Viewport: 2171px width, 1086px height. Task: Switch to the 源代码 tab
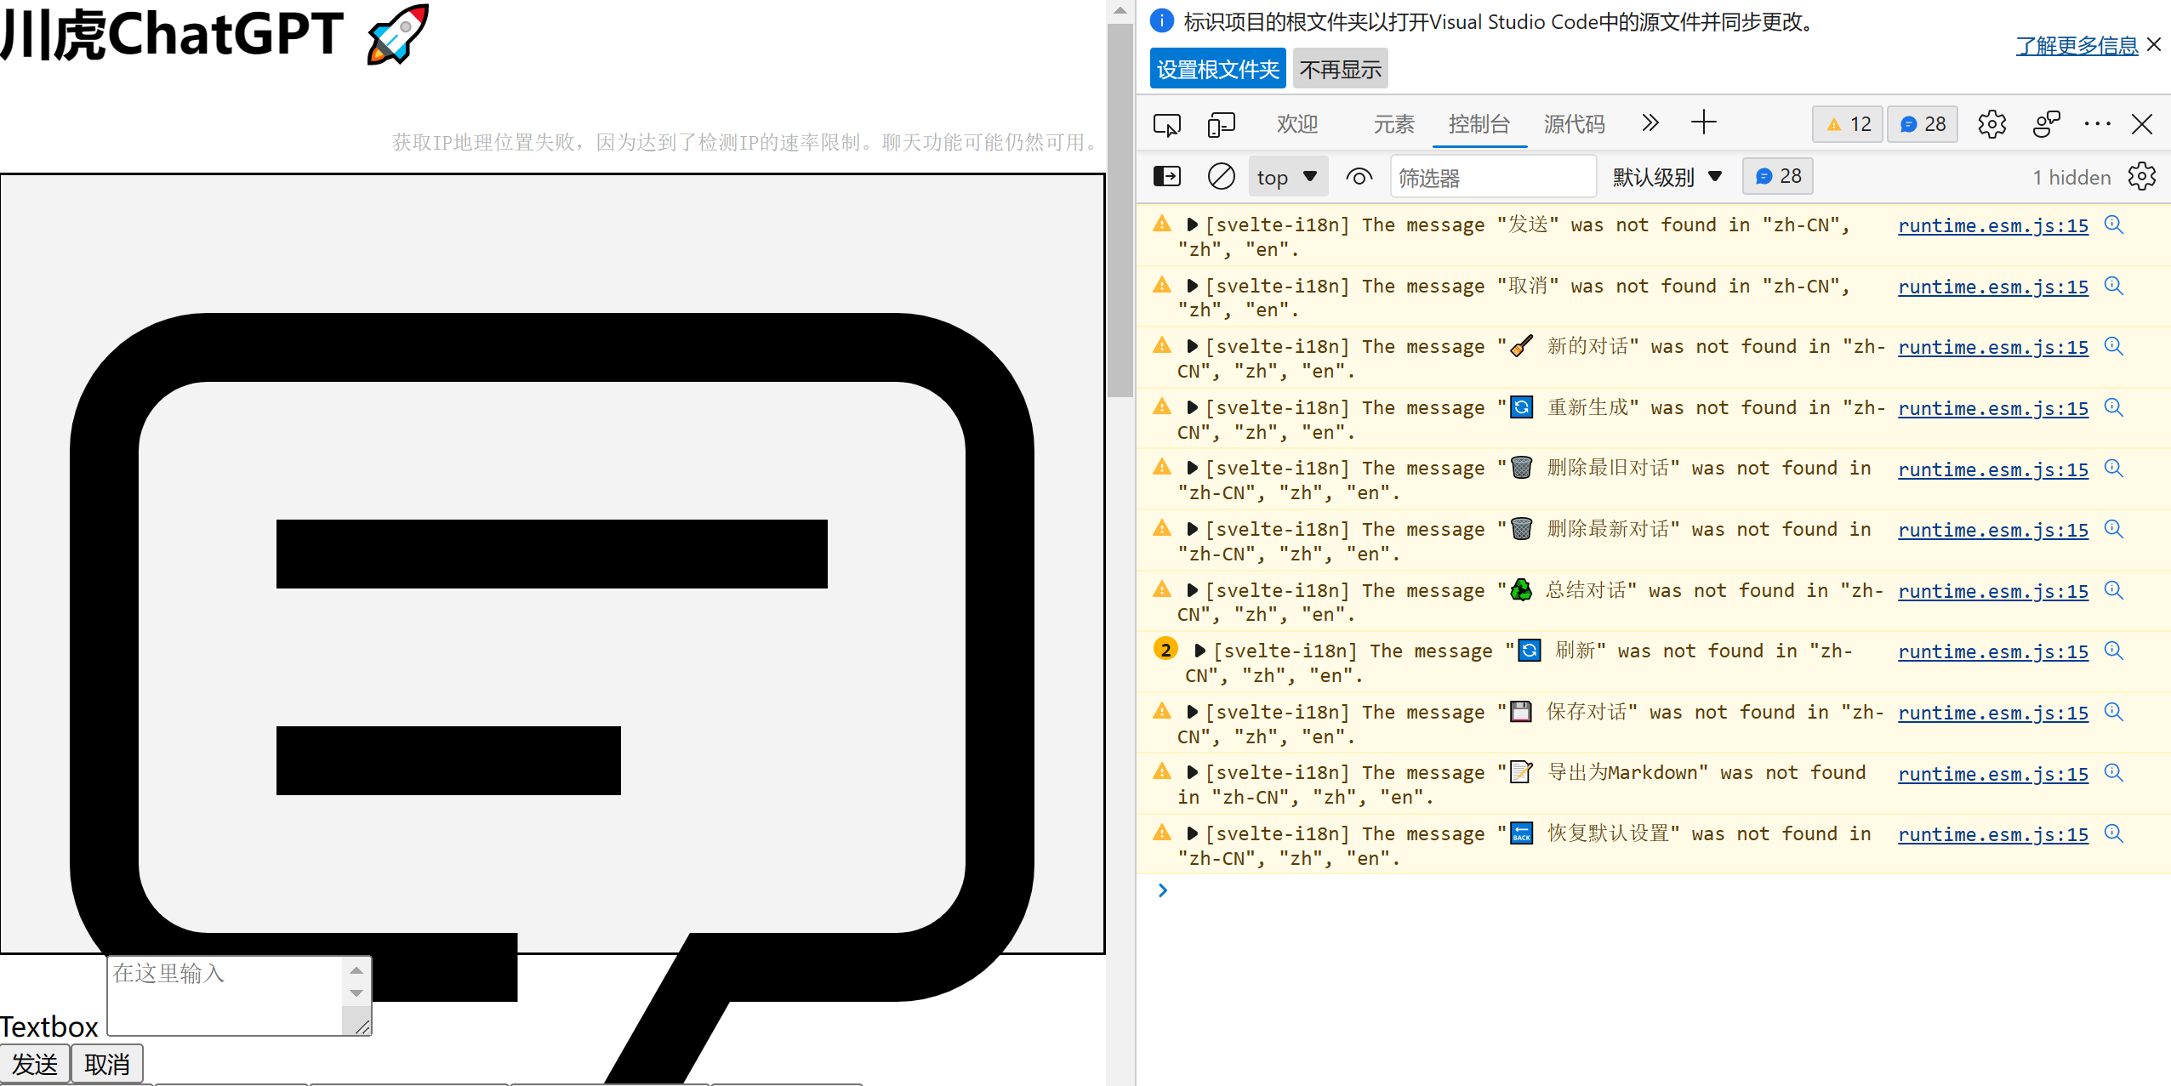[x=1574, y=124]
